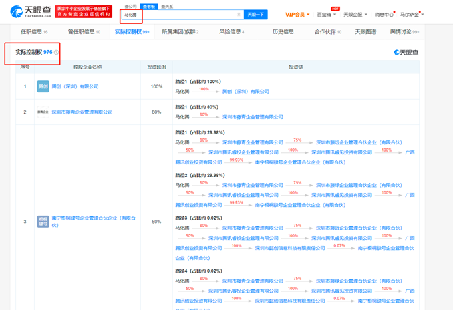Open the user account menu 马尔萨金
The image size is (453, 310).
[411, 15]
